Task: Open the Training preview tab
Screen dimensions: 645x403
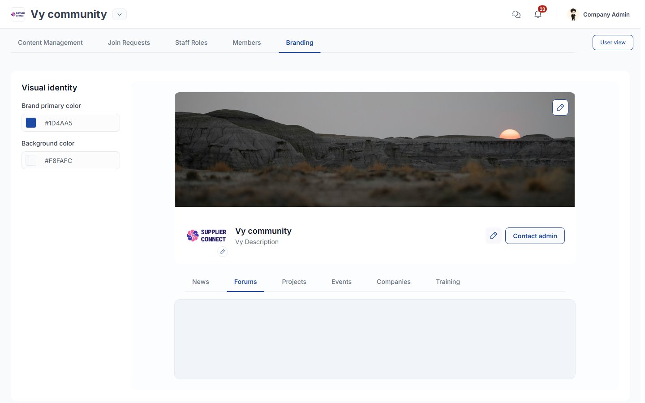Action: pyautogui.click(x=448, y=282)
